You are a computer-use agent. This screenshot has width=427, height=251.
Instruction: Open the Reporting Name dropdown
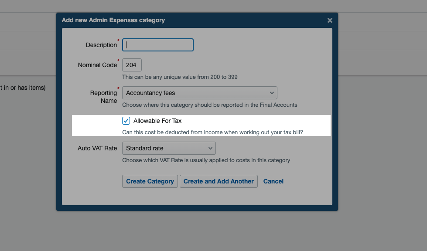pos(199,93)
